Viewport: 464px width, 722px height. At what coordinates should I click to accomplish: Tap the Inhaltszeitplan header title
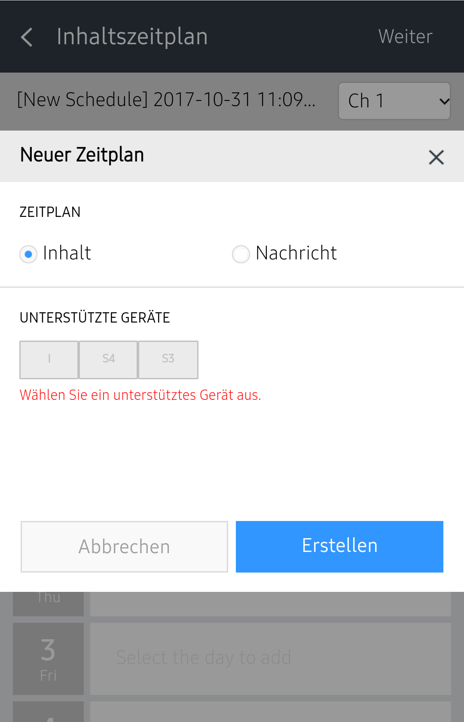click(x=132, y=37)
